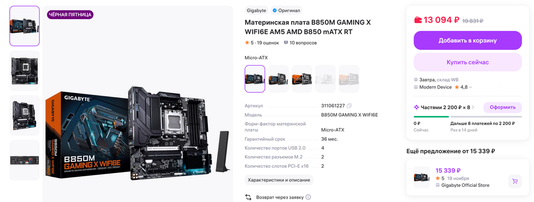The width and height of the screenshot is (534, 202).
Task: Click the wallet icon beside the price 13 094 ₽
Action: 418,20
